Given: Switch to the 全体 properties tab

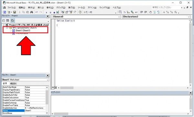Looking at the screenshot, I should [5, 84].
